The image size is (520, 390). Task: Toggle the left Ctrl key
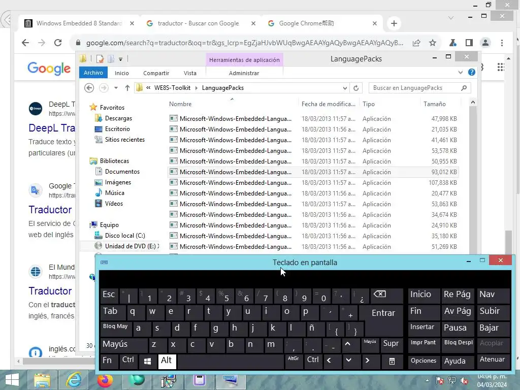click(x=128, y=361)
